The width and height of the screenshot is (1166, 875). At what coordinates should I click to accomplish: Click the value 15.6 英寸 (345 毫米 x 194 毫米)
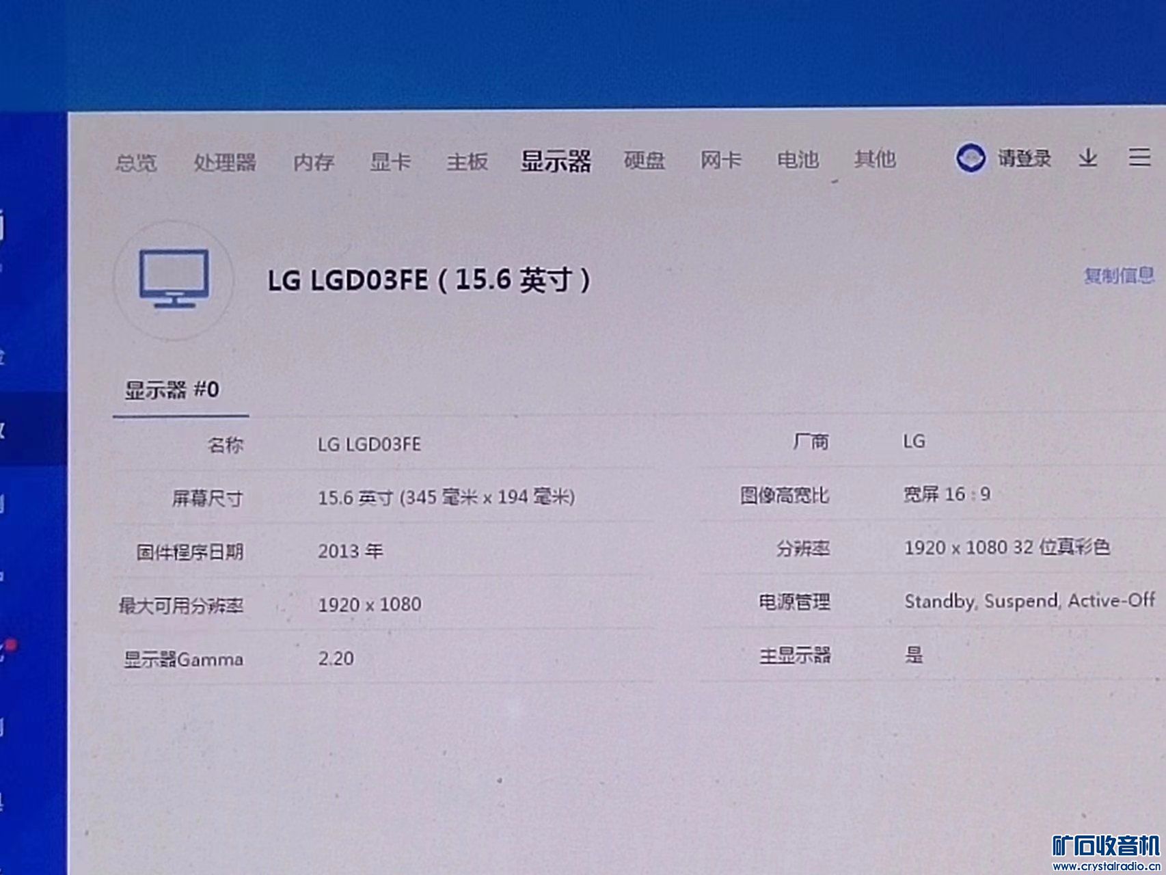pos(446,497)
